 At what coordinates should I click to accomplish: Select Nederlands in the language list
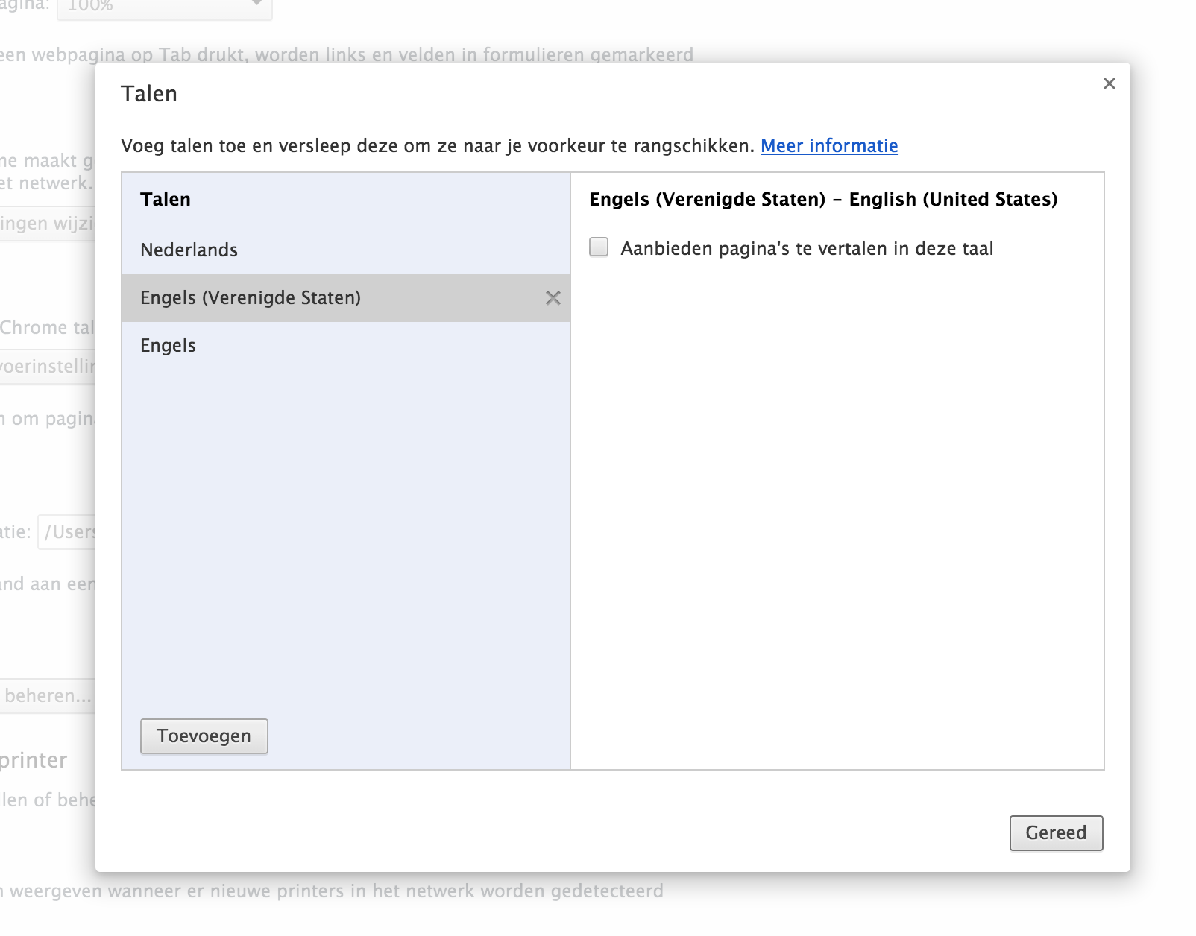[x=346, y=250]
